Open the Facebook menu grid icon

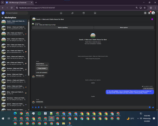(145, 13)
